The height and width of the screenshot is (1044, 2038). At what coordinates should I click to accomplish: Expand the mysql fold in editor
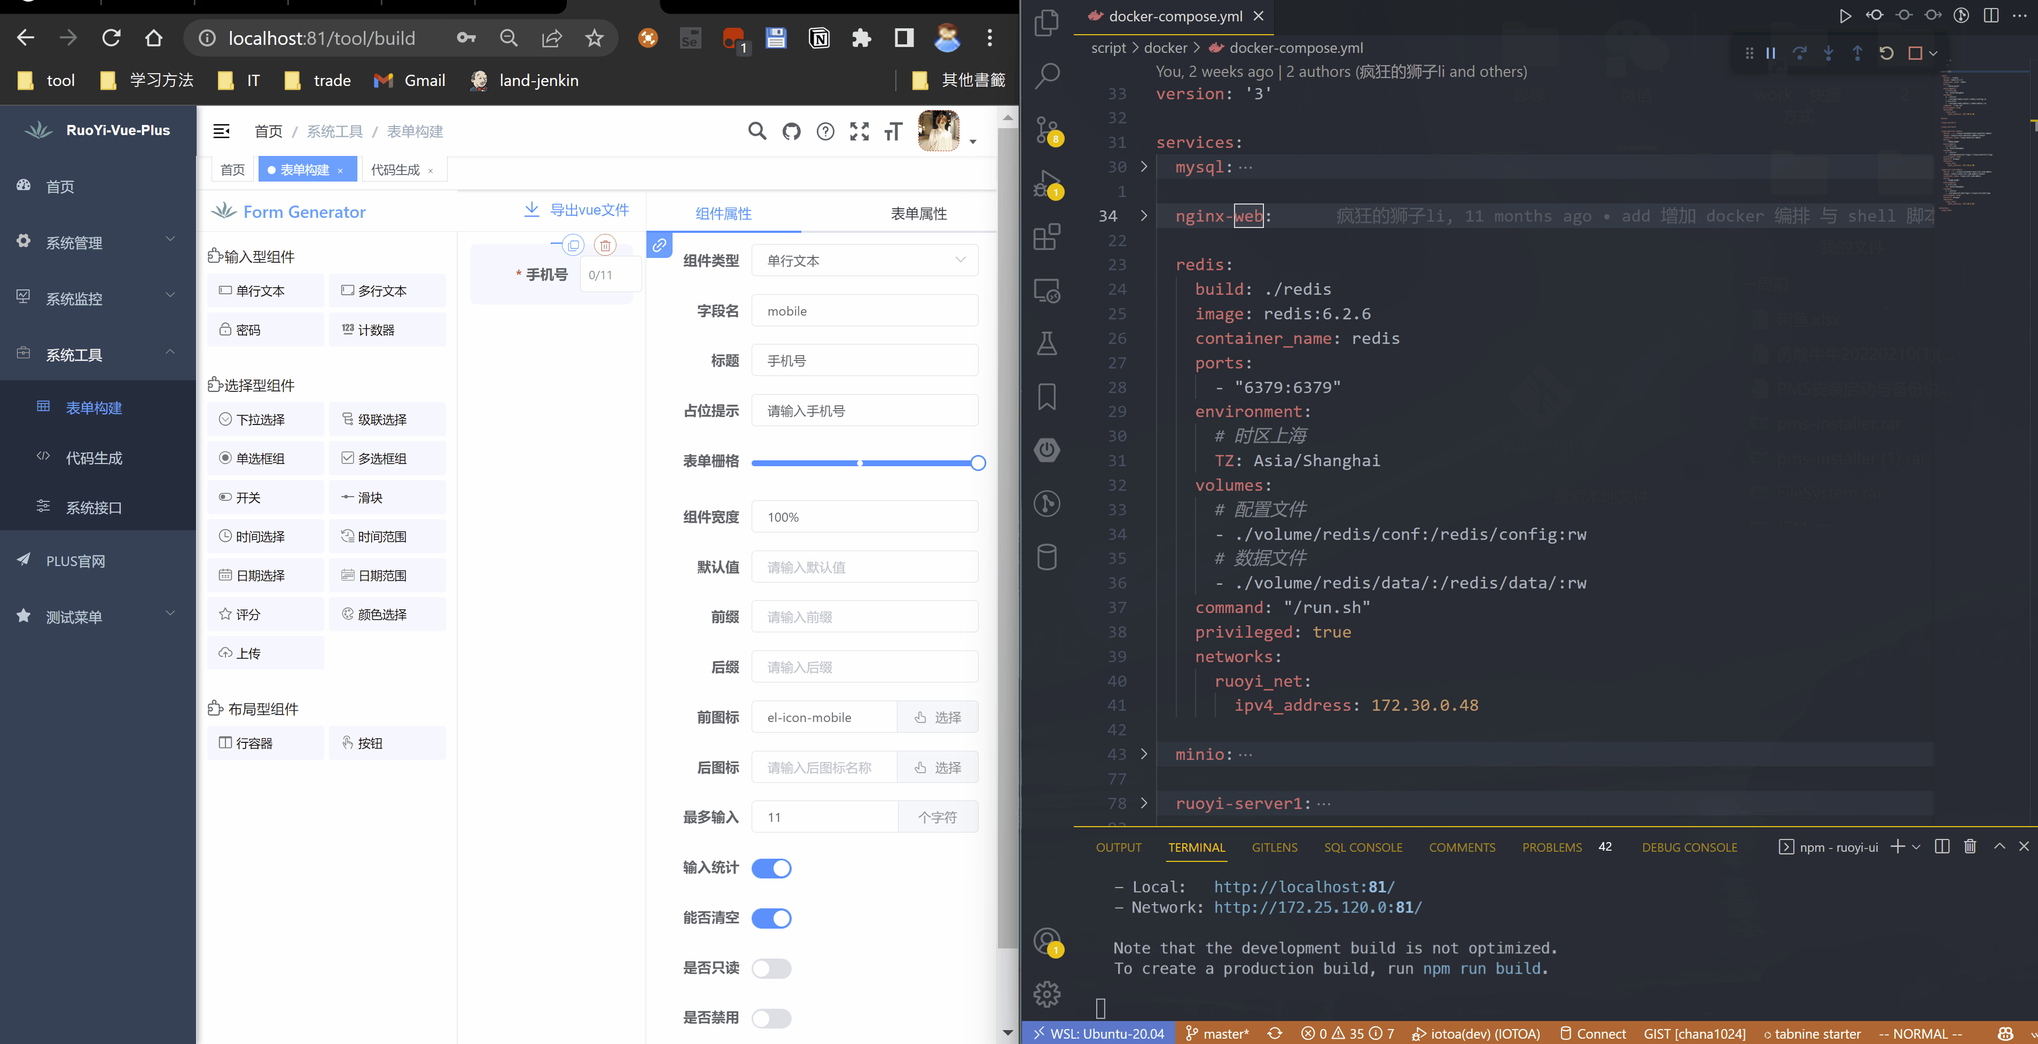click(x=1143, y=167)
